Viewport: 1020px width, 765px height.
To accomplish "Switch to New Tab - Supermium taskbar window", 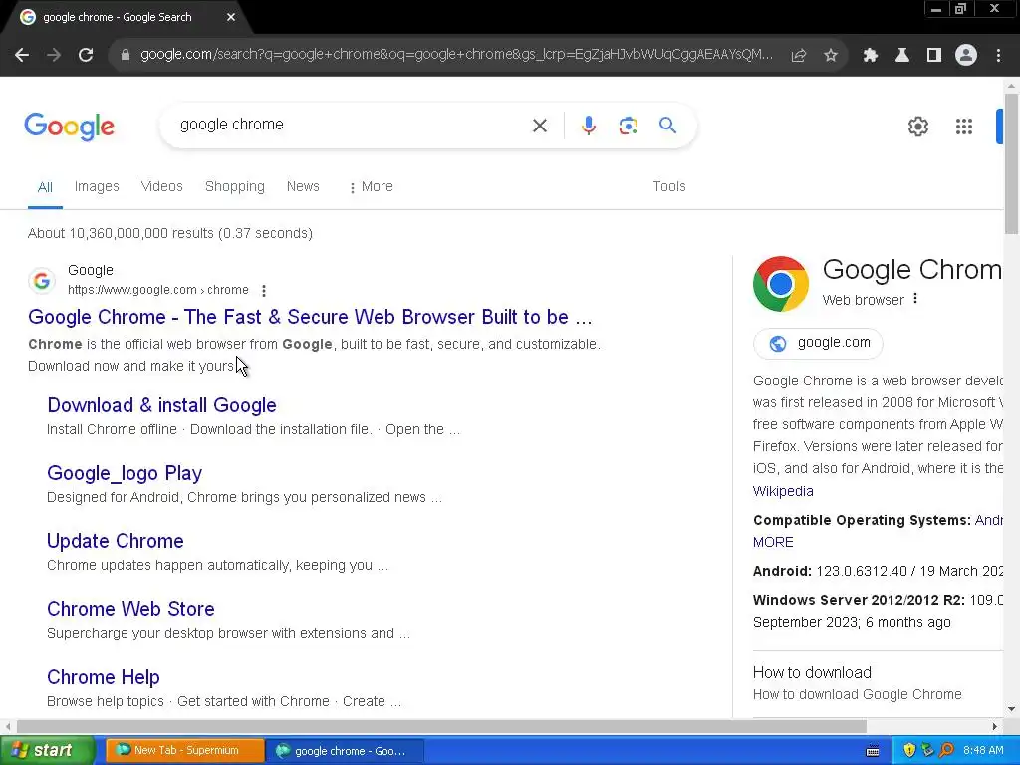I will [x=185, y=751].
